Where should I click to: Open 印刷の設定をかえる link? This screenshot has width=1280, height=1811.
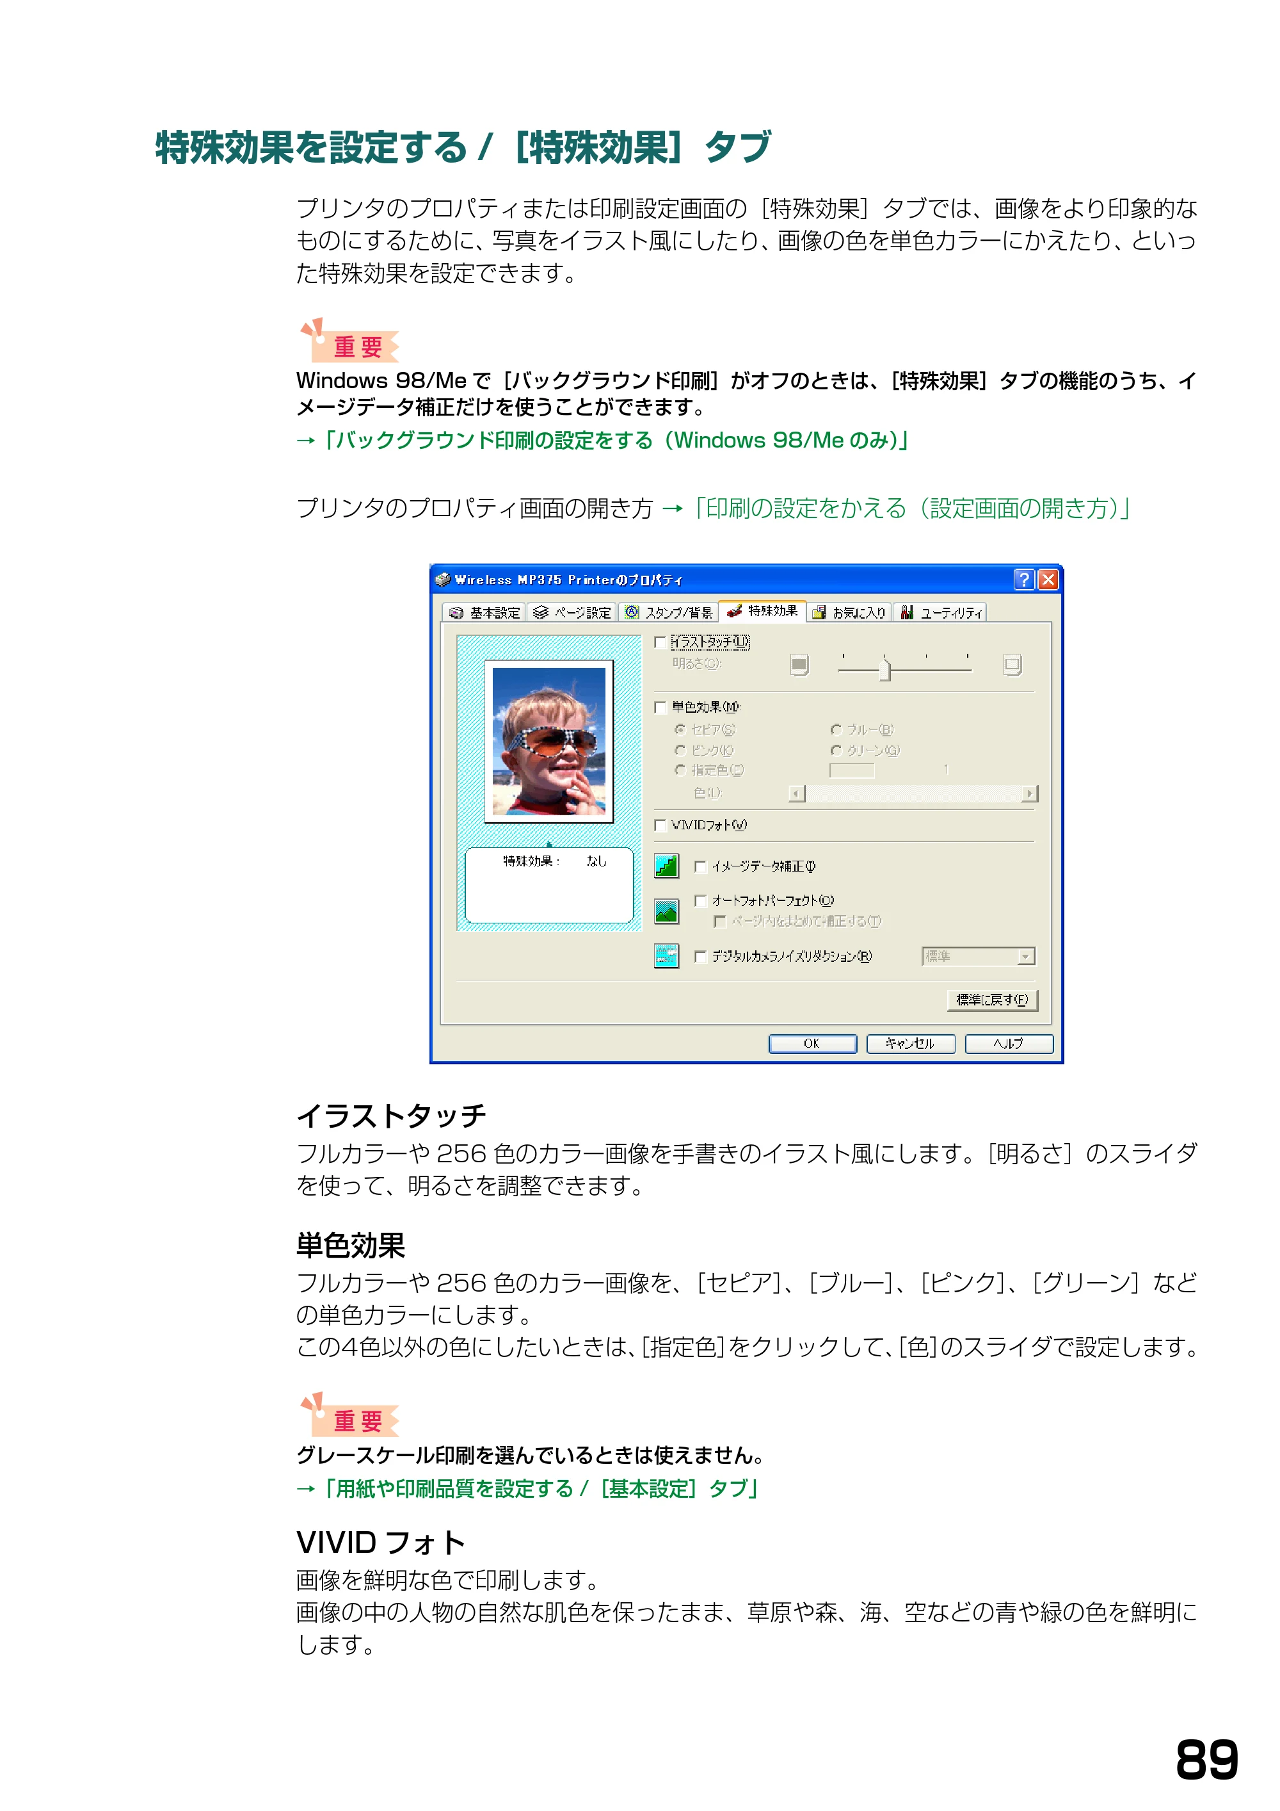coord(913,508)
